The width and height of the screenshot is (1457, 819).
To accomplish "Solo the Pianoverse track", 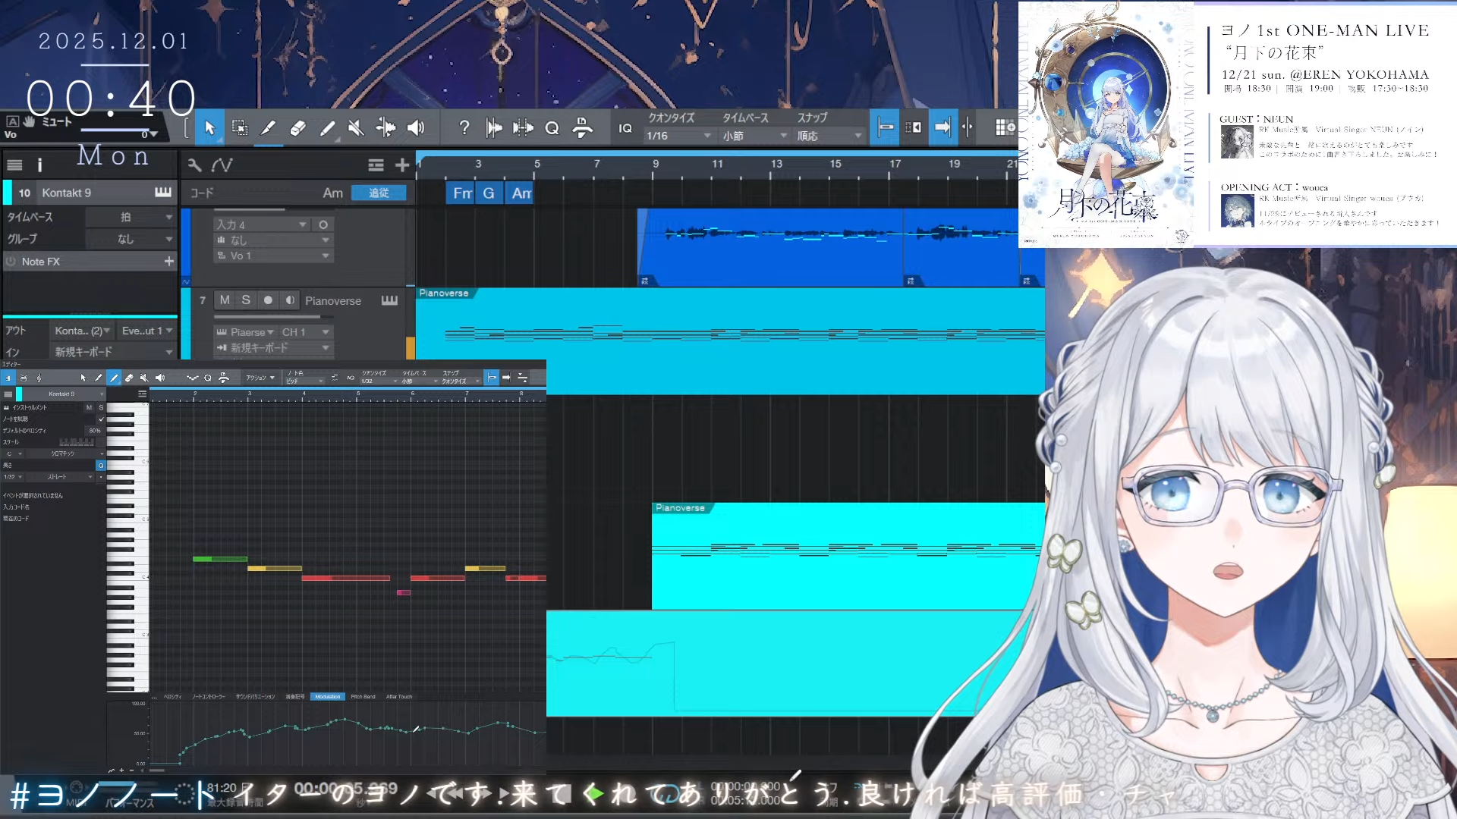I will click(246, 300).
